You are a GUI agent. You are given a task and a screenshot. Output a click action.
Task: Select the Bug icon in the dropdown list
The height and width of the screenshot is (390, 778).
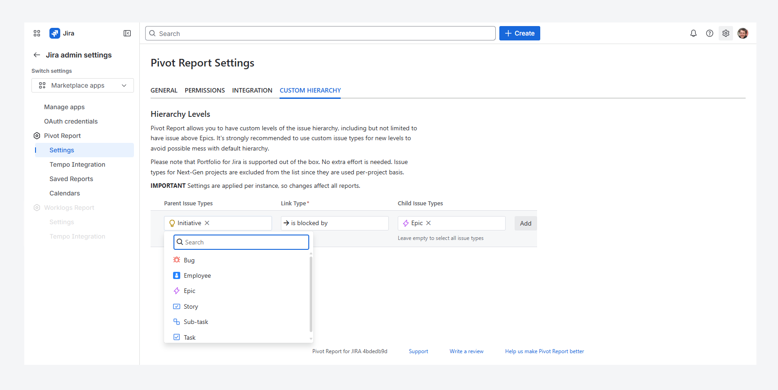pyautogui.click(x=177, y=260)
